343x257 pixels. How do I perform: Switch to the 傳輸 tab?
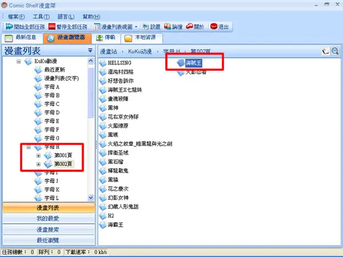[106, 38]
